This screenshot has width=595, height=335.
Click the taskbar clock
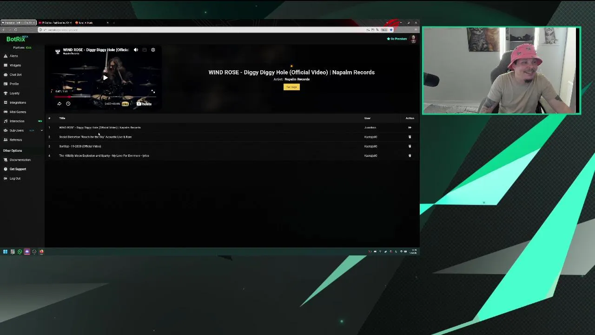[x=413, y=252]
